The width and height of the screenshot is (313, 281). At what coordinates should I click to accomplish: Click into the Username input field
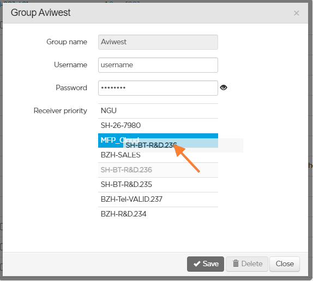158,65
